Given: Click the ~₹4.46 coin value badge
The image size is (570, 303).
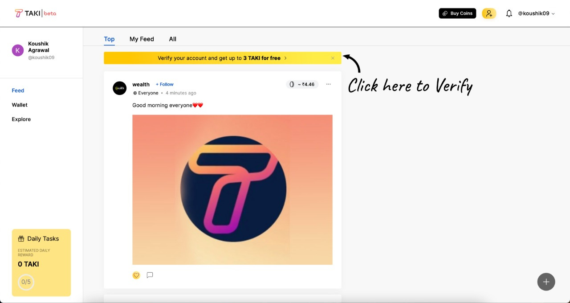Looking at the screenshot, I should (x=302, y=84).
